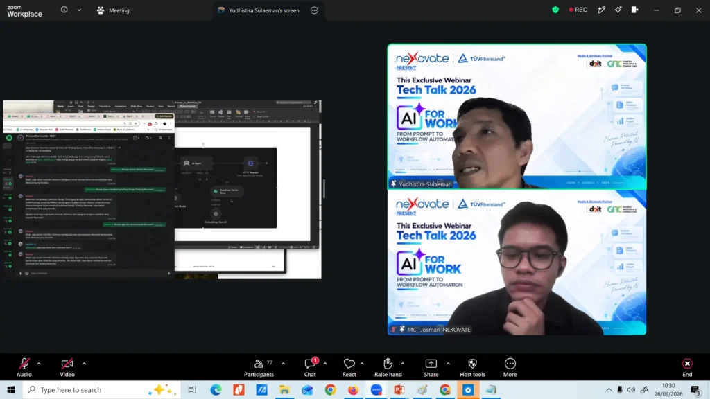
Task: Open the Meeting tab in Zoom
Action: pos(113,10)
